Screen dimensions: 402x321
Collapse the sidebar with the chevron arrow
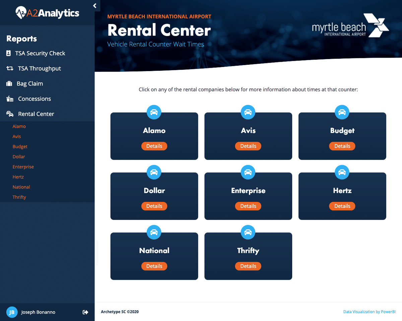pyautogui.click(x=95, y=6)
